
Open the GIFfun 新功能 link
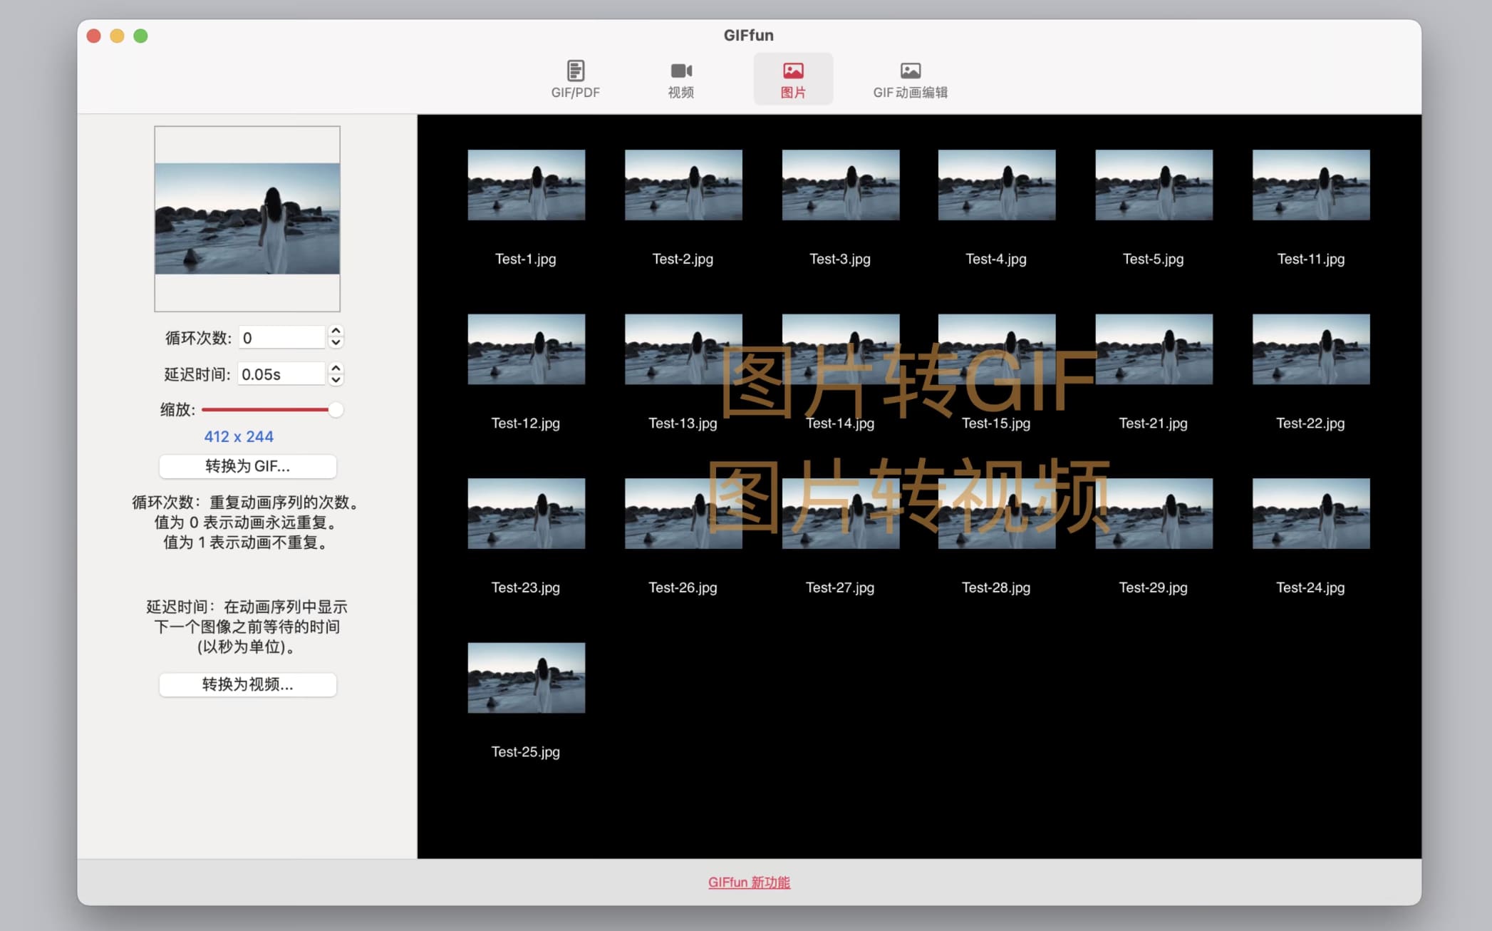click(x=749, y=883)
